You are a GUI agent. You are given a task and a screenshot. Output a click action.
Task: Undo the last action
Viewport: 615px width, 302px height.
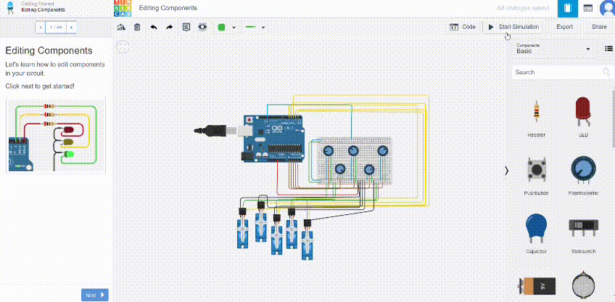click(153, 27)
